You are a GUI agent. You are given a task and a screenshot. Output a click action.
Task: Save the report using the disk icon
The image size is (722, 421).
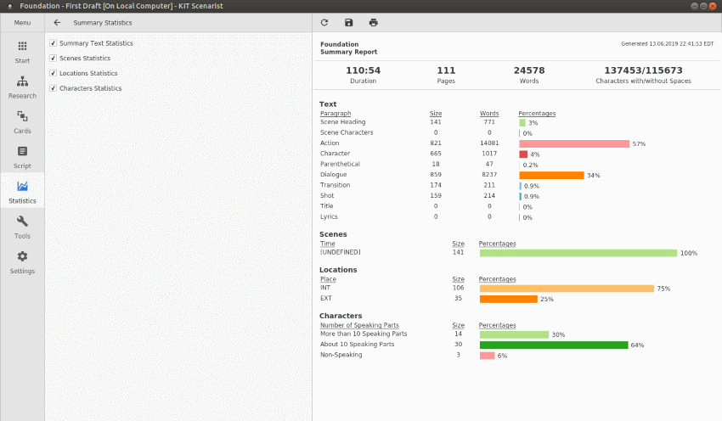point(349,23)
